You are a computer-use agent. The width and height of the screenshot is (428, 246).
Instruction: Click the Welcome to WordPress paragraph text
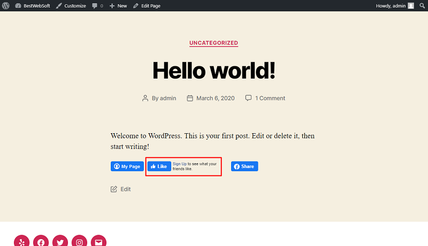tap(212, 141)
